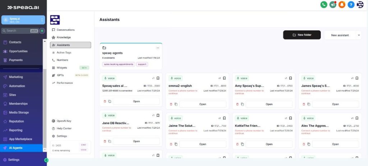Open the emma2-english assistant

(x=203, y=104)
